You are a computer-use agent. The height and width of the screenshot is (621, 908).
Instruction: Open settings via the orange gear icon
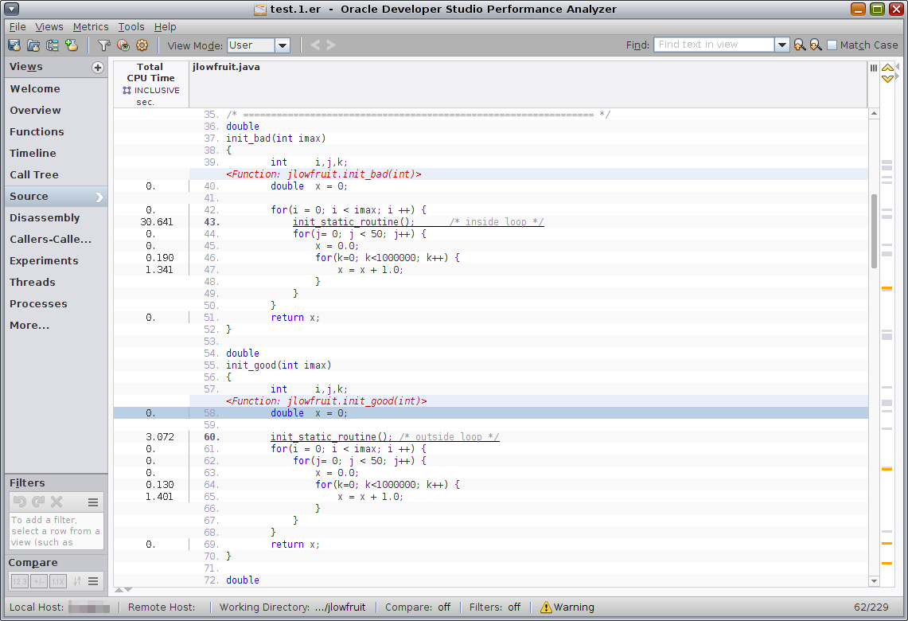coord(142,45)
